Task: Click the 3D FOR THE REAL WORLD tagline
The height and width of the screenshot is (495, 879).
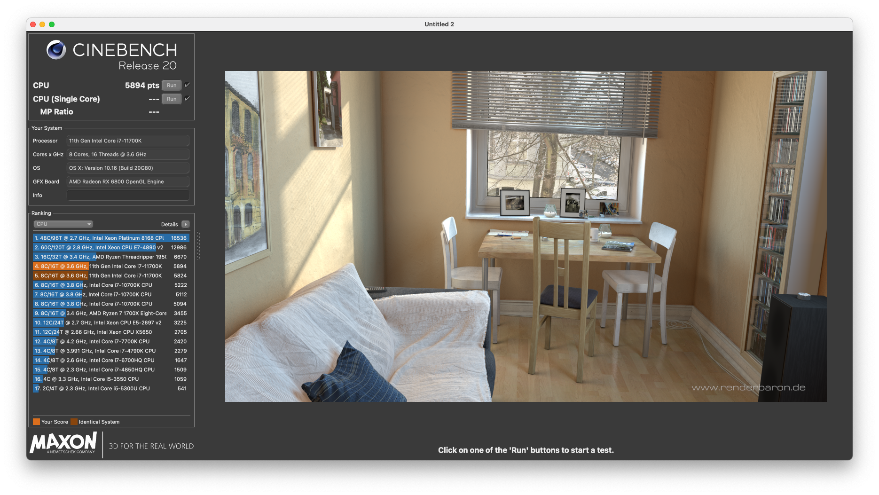Action: (151, 446)
